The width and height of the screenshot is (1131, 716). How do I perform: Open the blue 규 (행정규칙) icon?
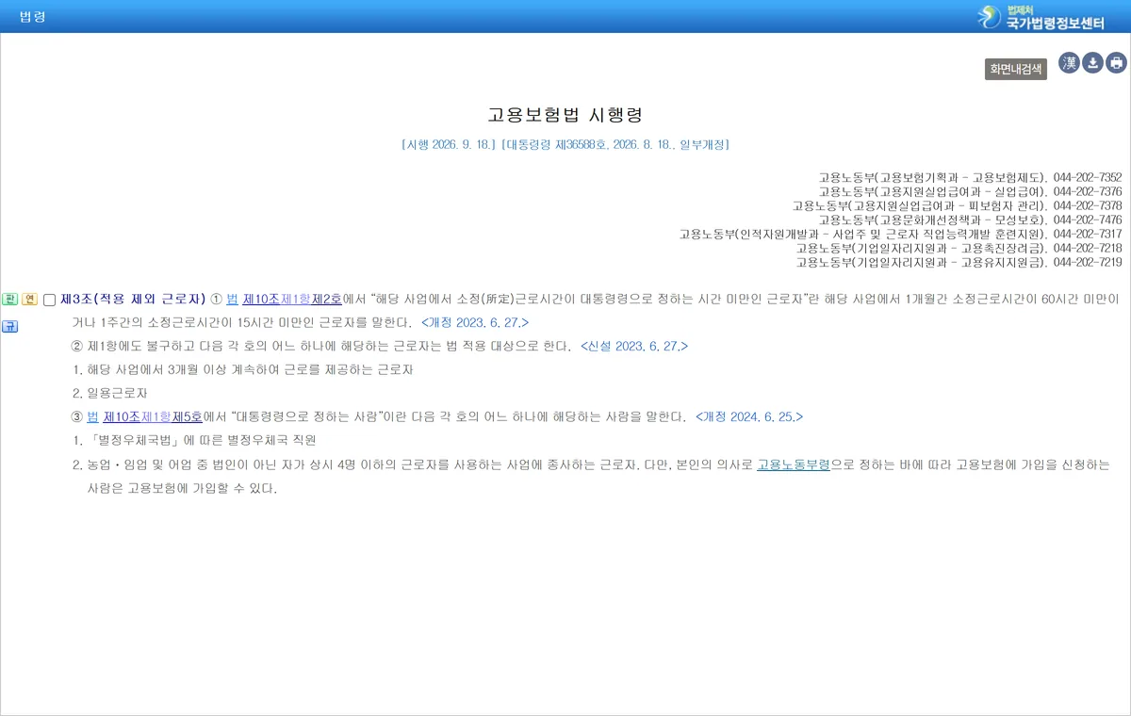click(9, 326)
